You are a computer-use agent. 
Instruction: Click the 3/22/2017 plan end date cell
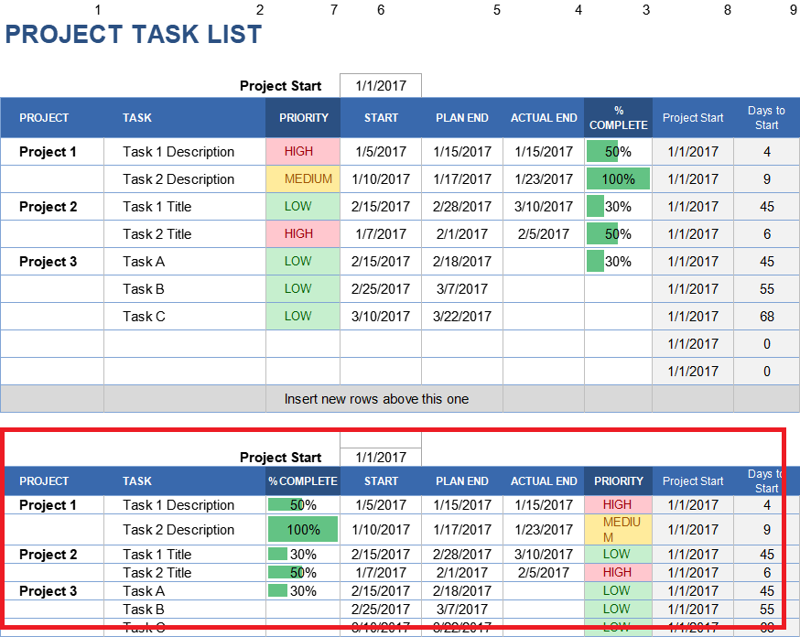(462, 317)
